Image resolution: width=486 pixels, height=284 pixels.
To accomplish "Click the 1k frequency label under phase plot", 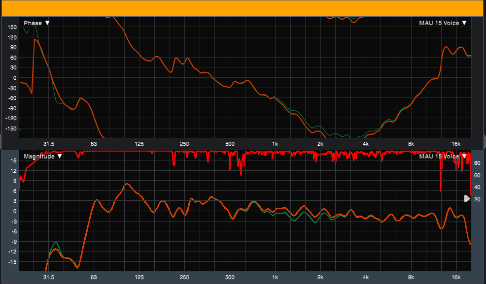I will point(275,144).
